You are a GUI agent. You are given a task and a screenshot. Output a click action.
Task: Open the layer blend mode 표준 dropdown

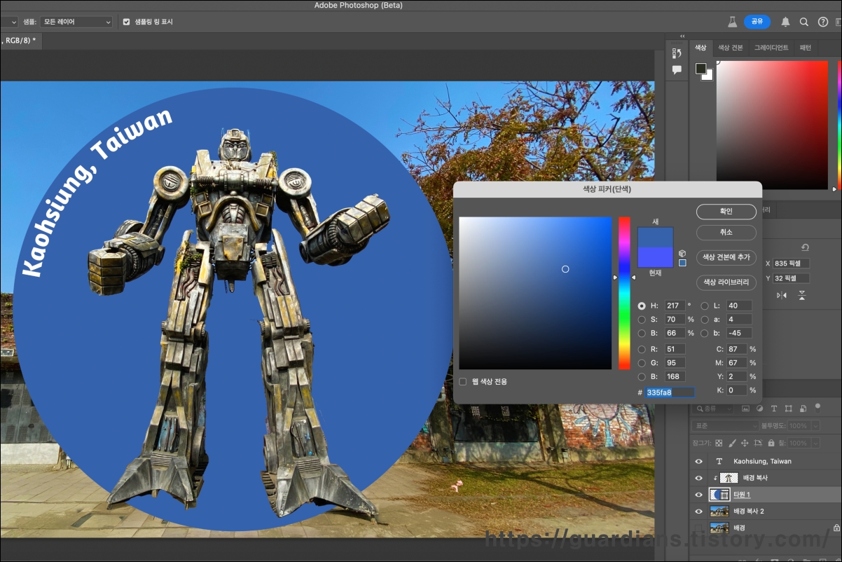coord(724,426)
